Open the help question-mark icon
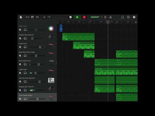 134,17
